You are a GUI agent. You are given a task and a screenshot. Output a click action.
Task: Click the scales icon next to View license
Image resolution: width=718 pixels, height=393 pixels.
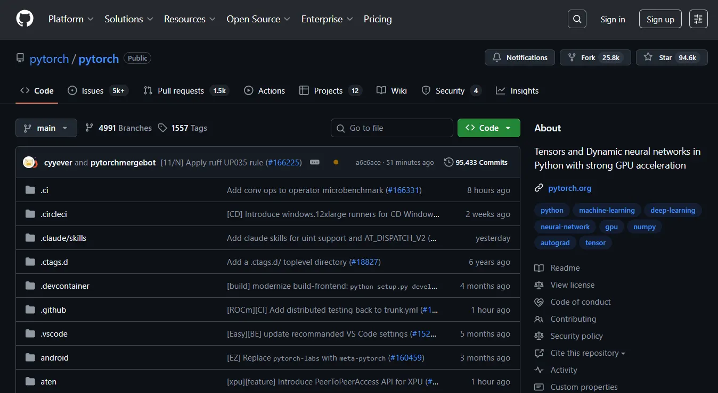[539, 285]
